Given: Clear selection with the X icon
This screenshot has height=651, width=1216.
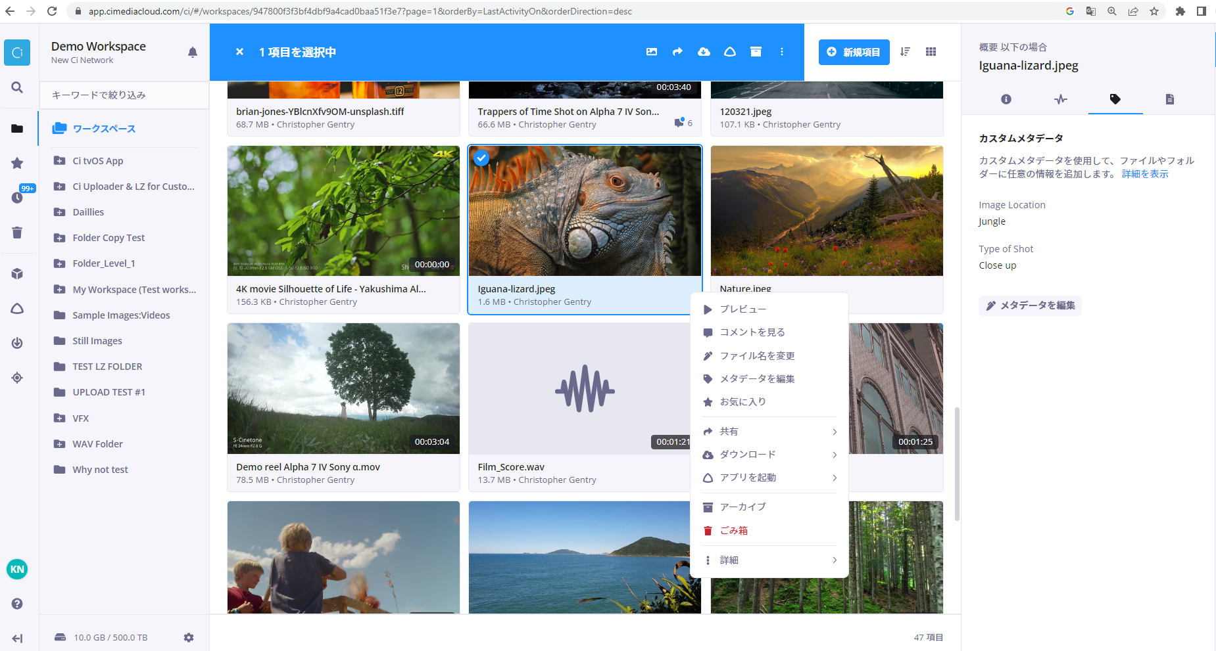Looking at the screenshot, I should pos(240,52).
